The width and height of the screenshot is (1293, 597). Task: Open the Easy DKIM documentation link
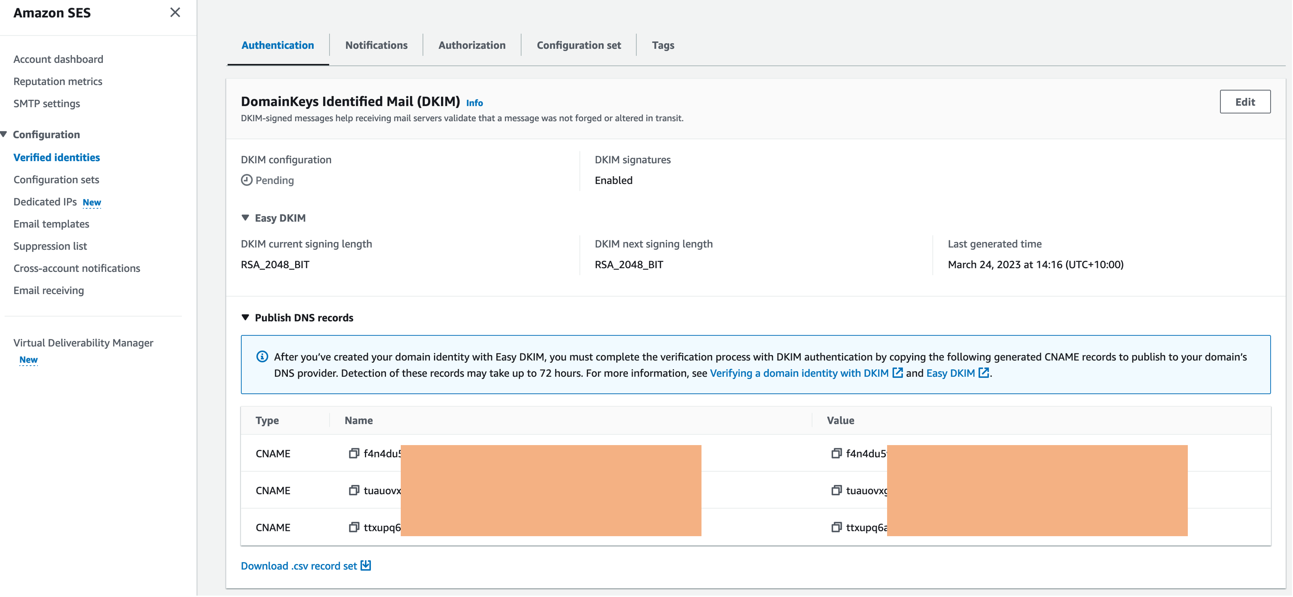tap(957, 374)
